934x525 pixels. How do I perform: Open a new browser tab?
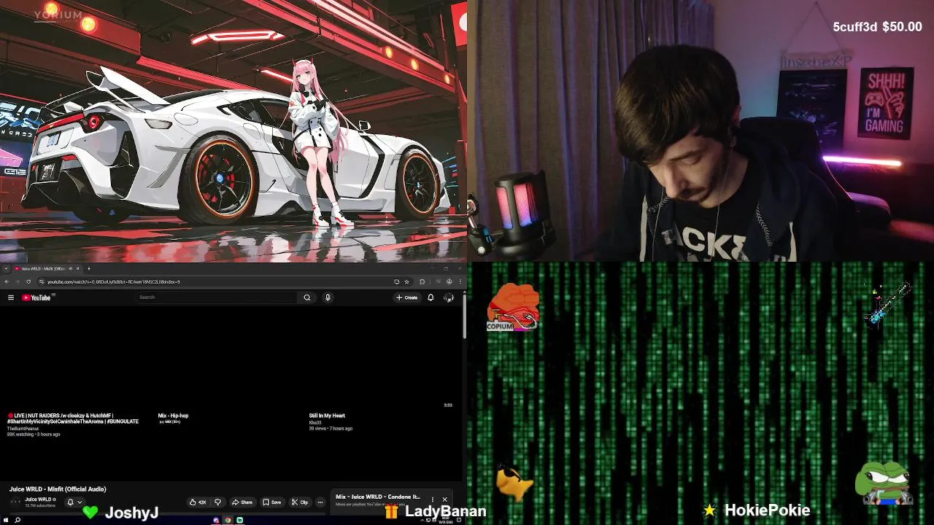(88, 268)
